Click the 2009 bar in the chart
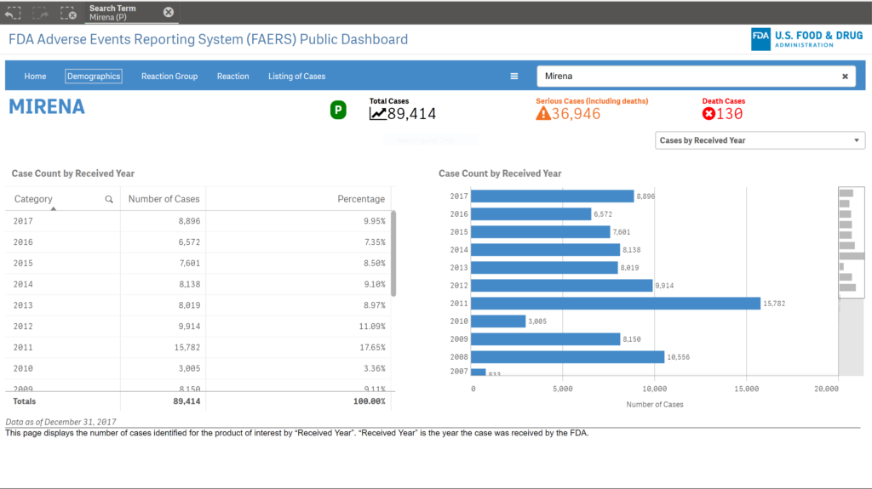Screen dimensions: 872x489 (x=546, y=339)
